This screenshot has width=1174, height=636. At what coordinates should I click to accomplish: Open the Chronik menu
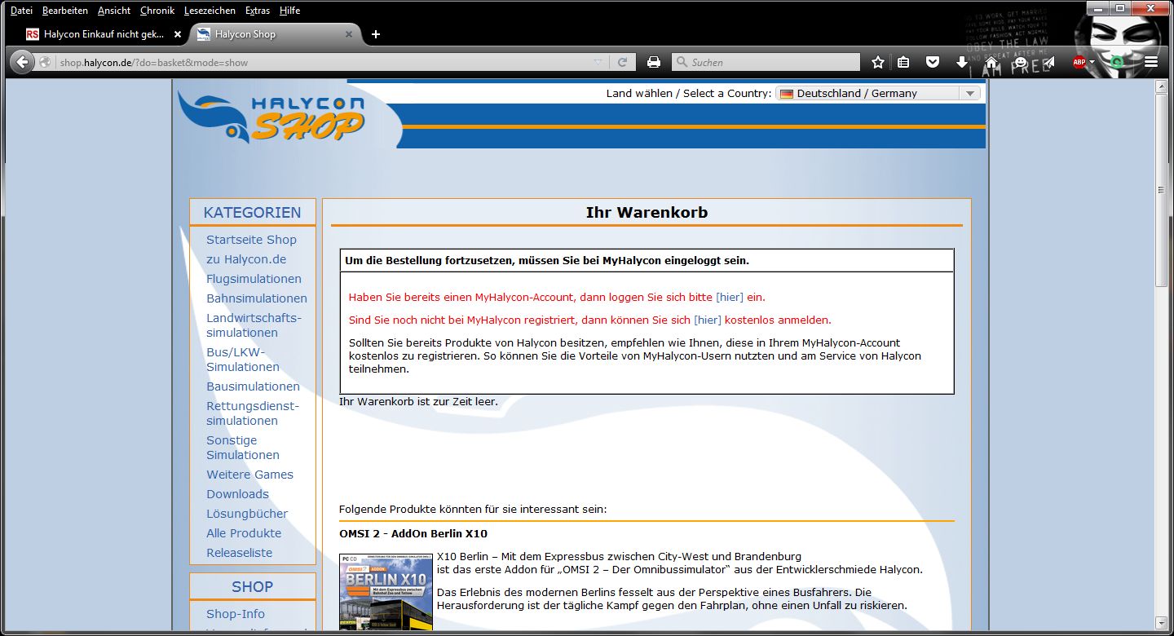pos(157,11)
